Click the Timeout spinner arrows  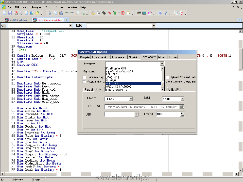point(182,114)
